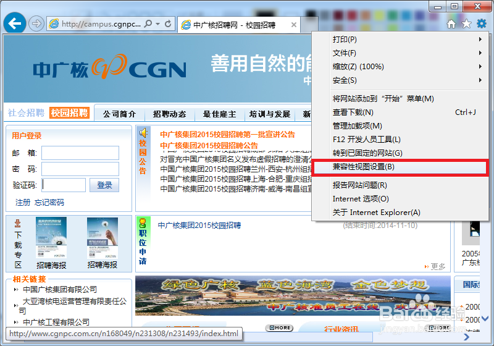Image resolution: width=494 pixels, height=346 pixels.
Task: Click the address bar URL field
Action: (101, 24)
